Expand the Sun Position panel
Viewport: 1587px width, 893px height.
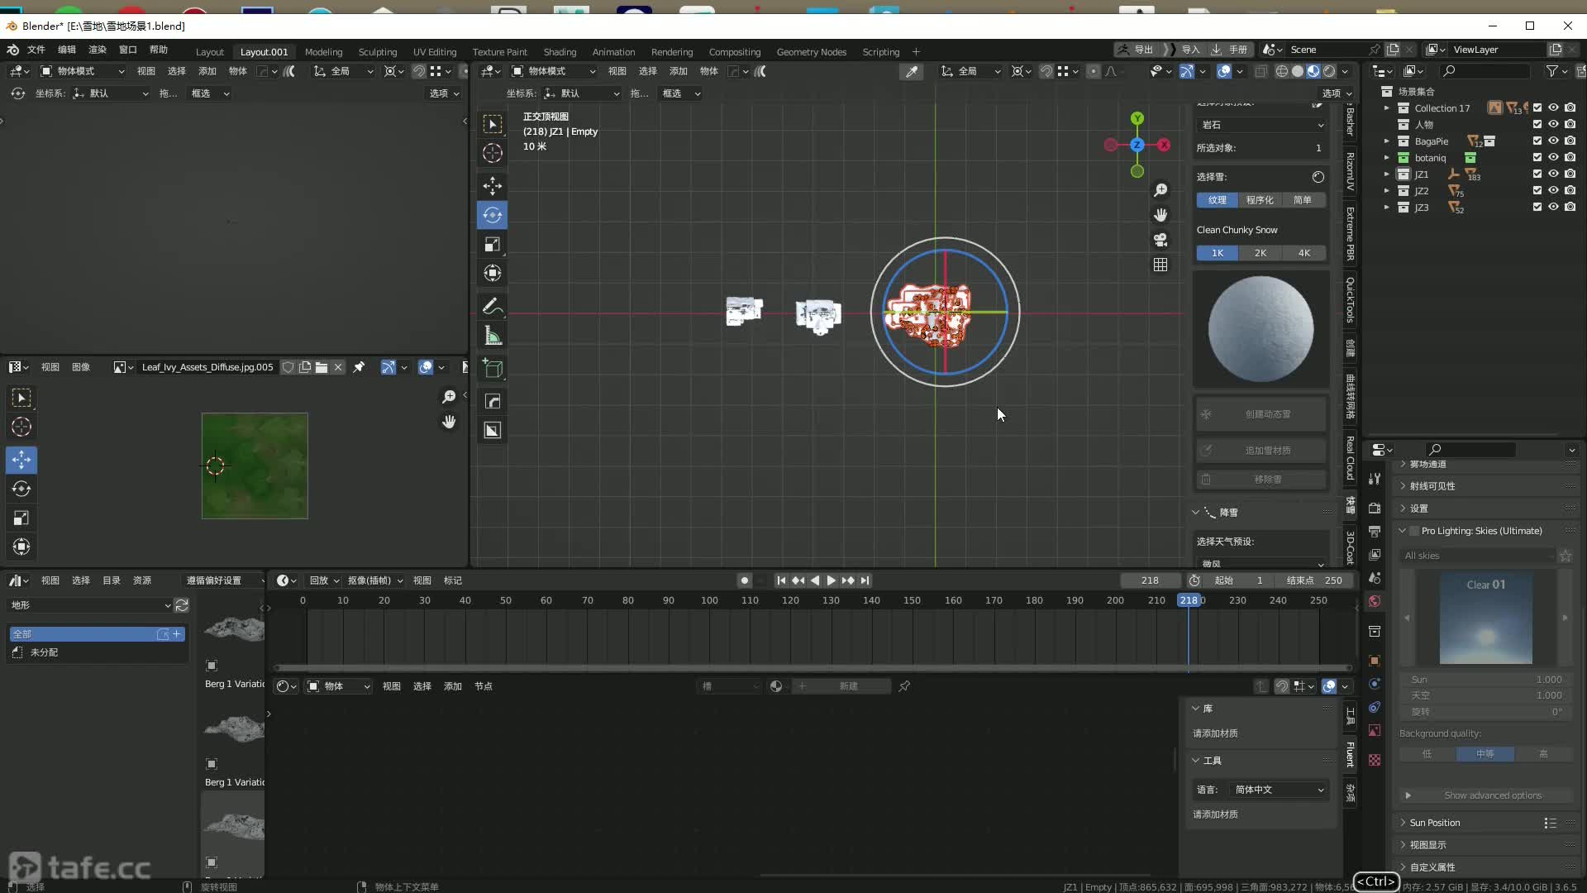(x=1435, y=823)
